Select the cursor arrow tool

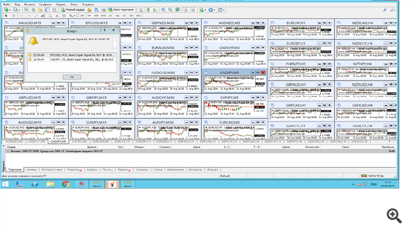point(6,16)
